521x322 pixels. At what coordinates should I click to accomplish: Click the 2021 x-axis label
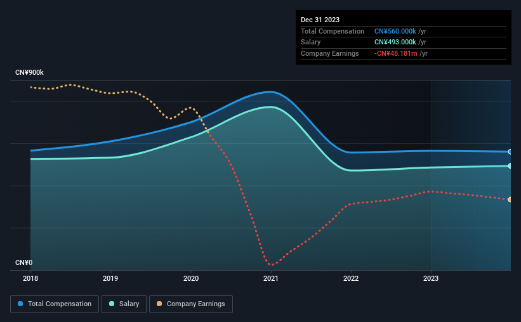coord(271,278)
